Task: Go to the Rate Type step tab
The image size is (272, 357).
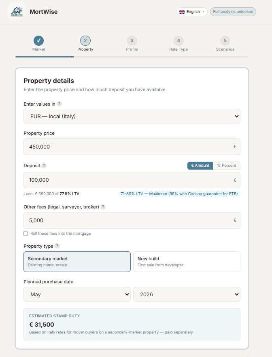Action: 178,44
